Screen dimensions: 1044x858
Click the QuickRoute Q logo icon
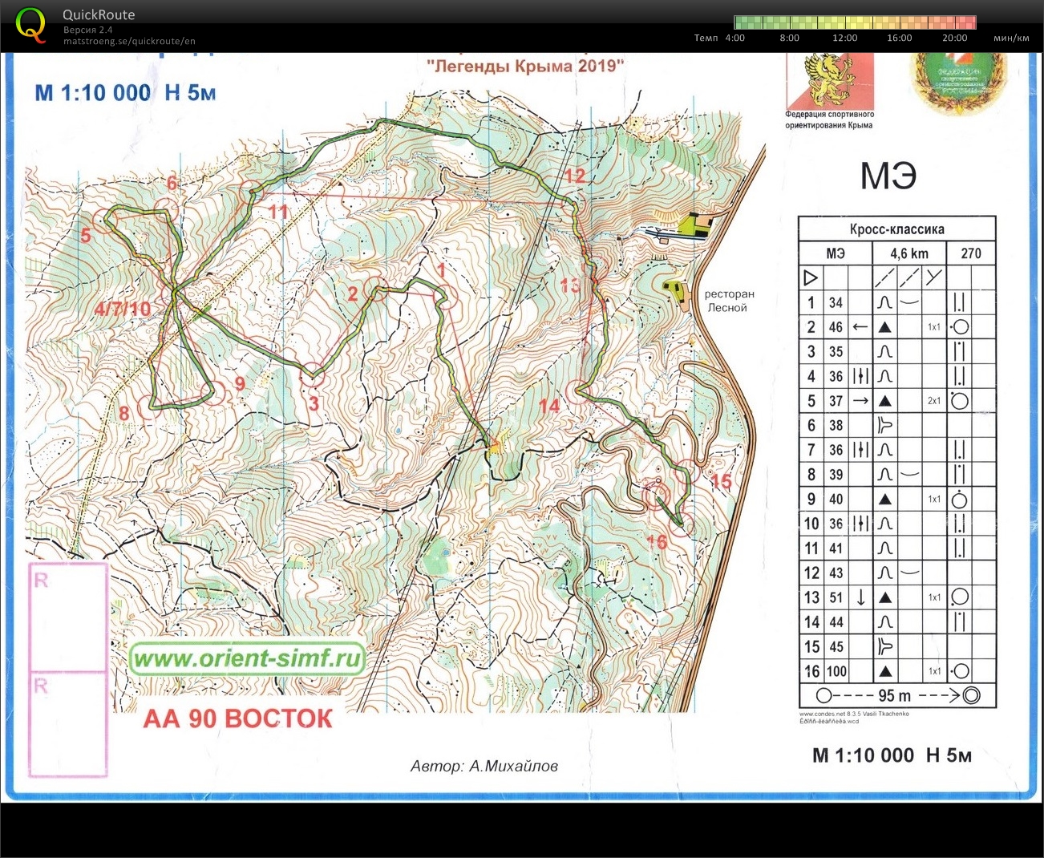click(x=30, y=24)
